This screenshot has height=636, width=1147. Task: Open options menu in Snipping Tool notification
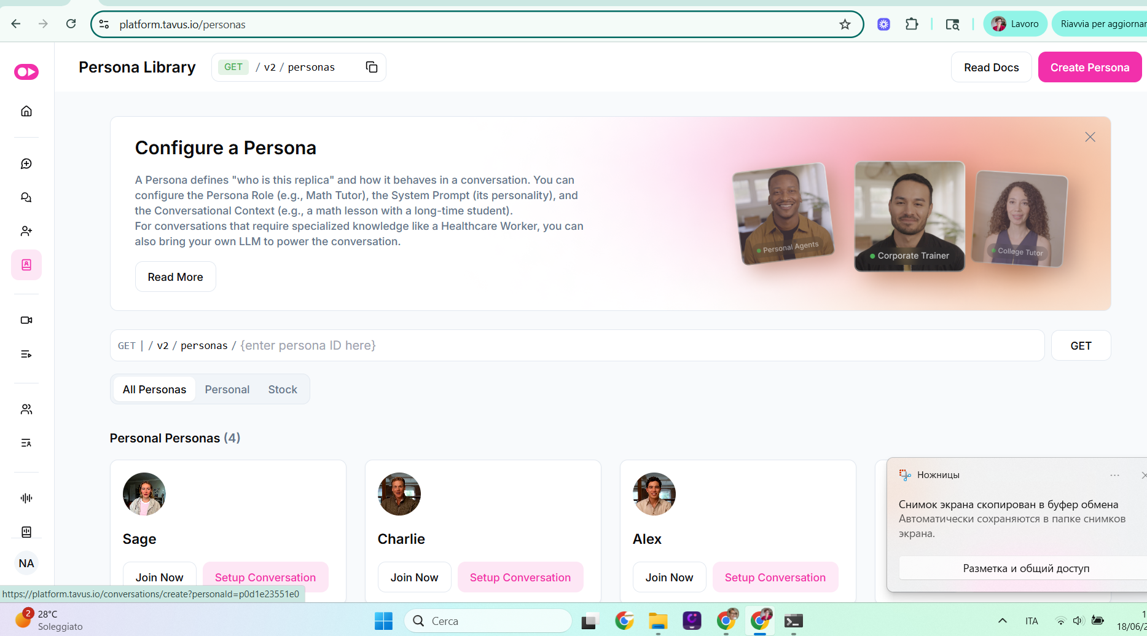1114,475
